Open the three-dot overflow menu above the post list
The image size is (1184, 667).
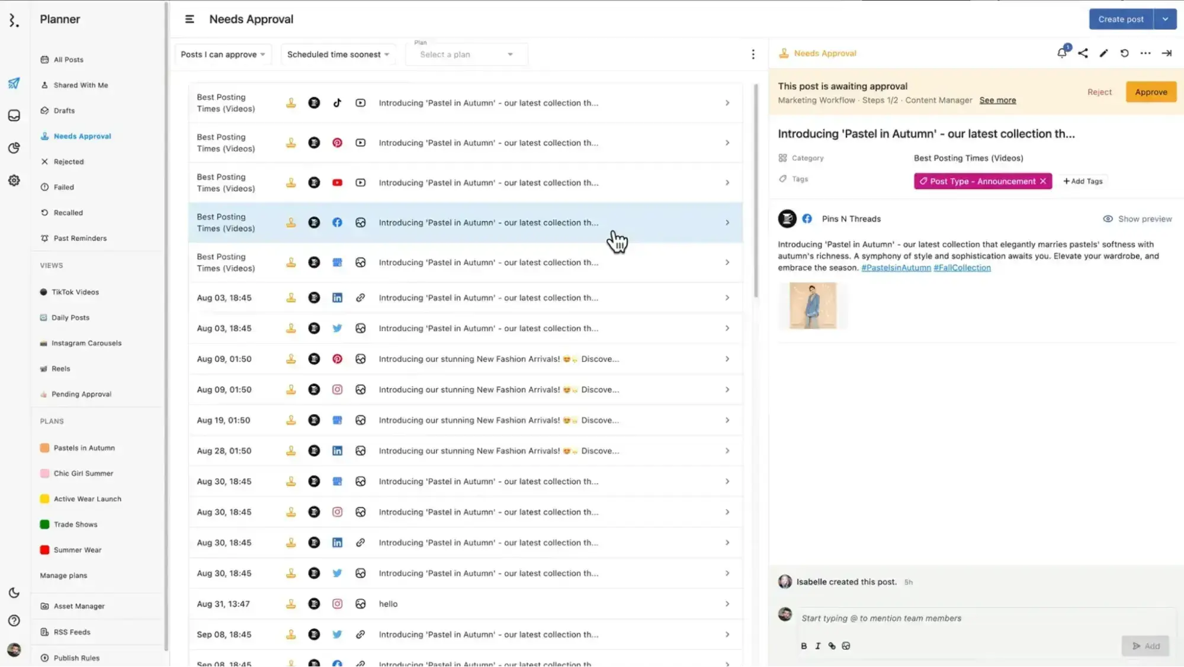point(753,54)
